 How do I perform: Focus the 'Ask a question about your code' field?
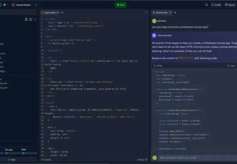pyautogui.click(x=198, y=158)
